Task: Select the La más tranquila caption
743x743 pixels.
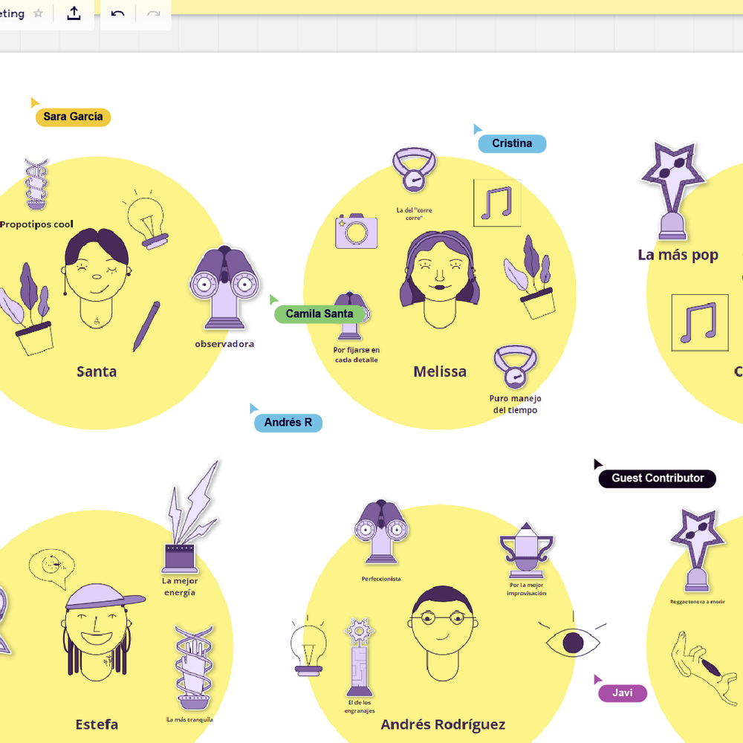Action: click(x=189, y=720)
